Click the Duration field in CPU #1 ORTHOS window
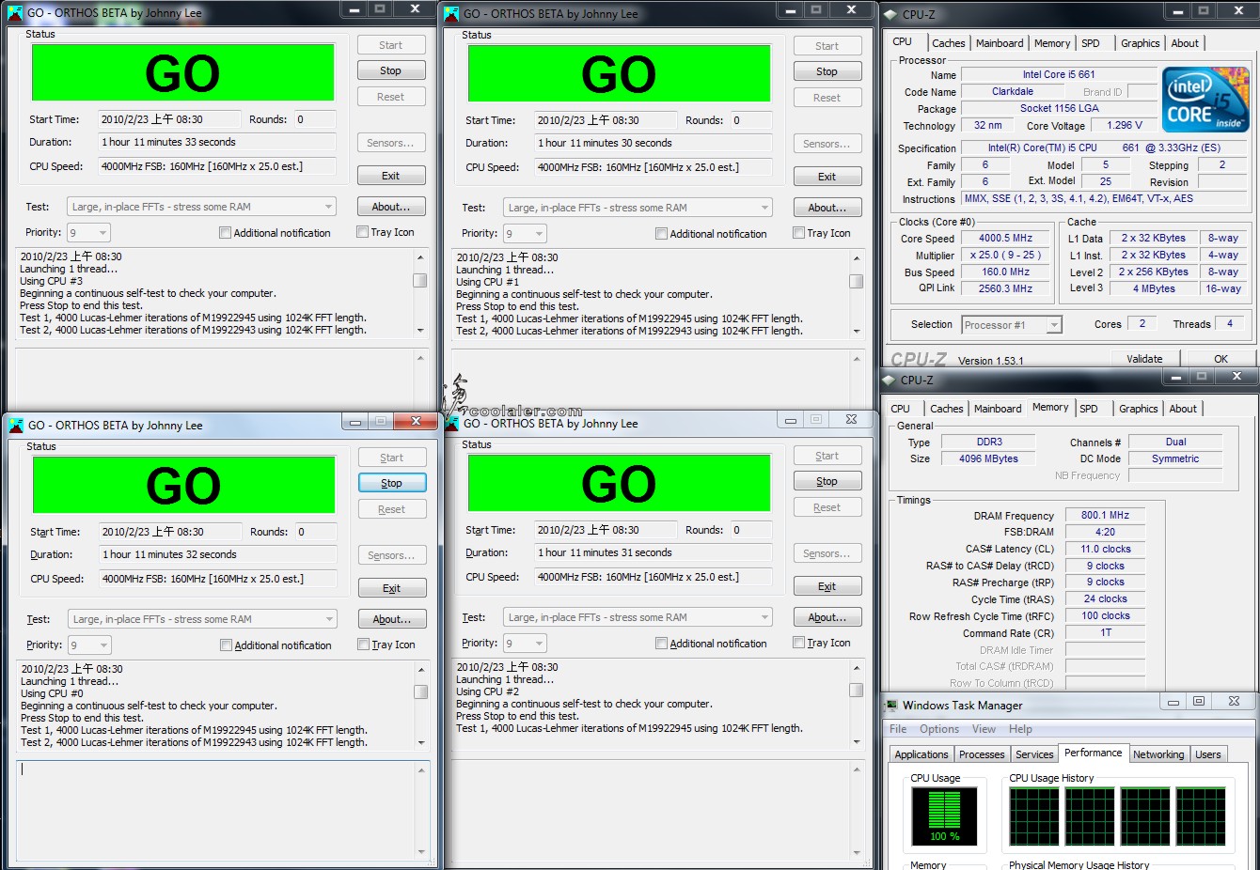This screenshot has width=1260, height=870. 654,143
